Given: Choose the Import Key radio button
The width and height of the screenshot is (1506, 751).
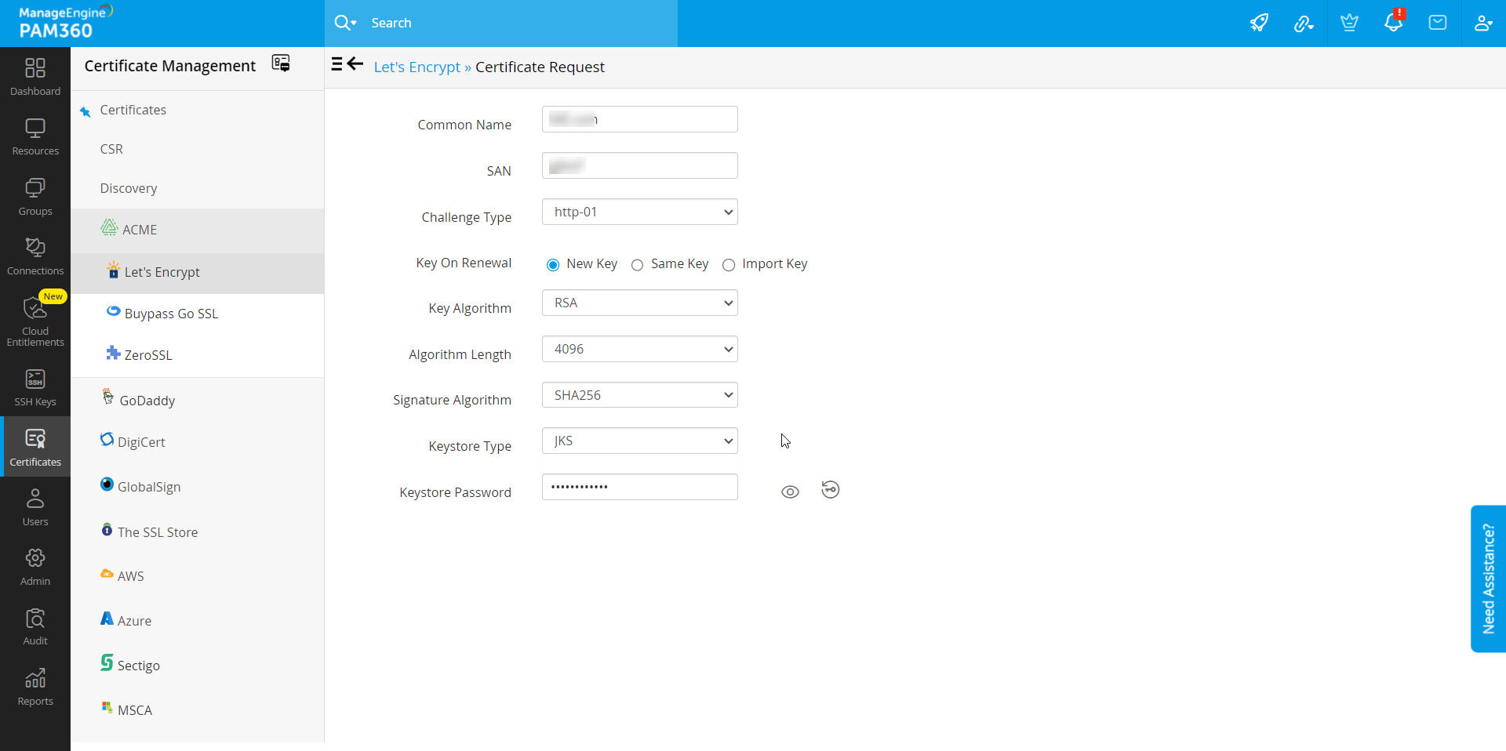Looking at the screenshot, I should (x=729, y=265).
